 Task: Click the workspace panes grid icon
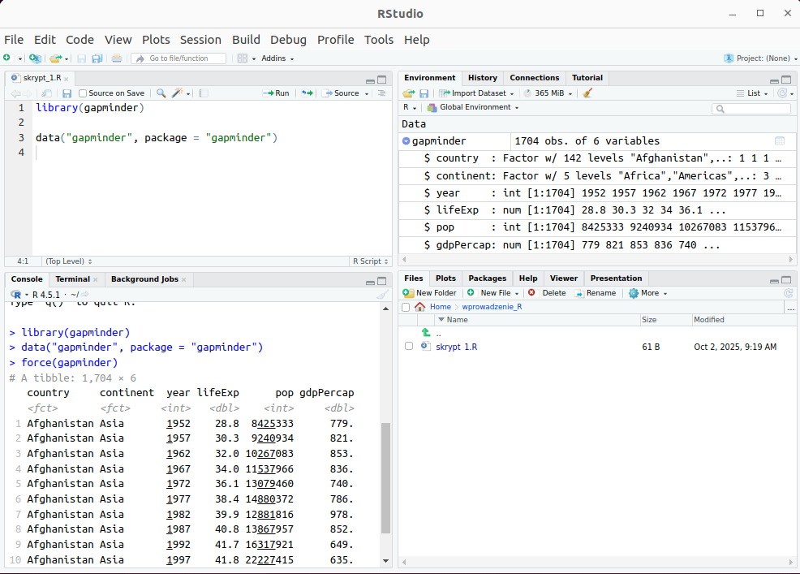[x=243, y=58]
